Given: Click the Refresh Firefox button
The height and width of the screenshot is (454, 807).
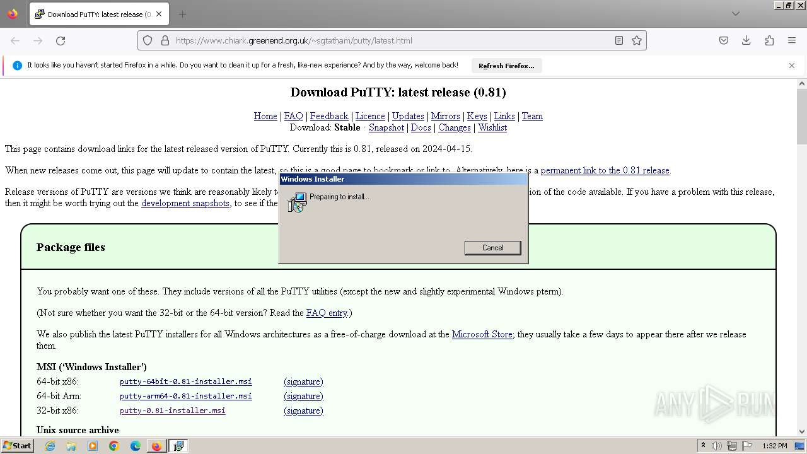Looking at the screenshot, I should pos(506,66).
